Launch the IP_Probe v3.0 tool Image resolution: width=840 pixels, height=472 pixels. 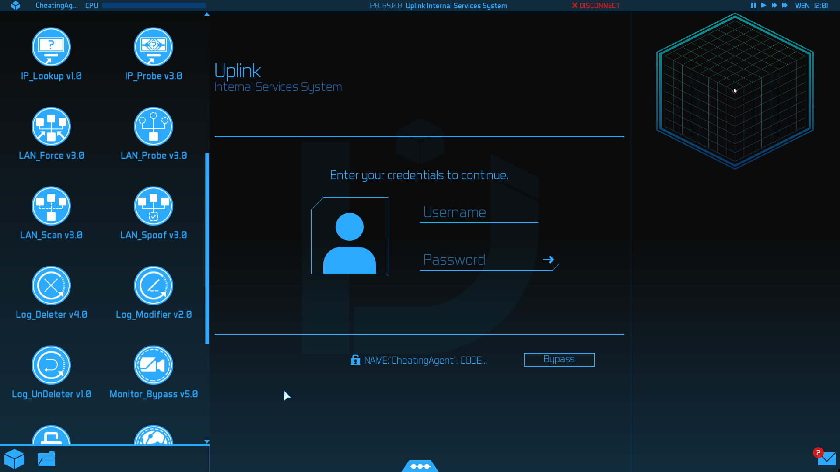154,54
